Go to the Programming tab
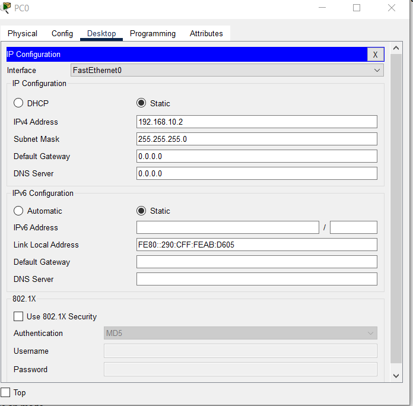 153,34
